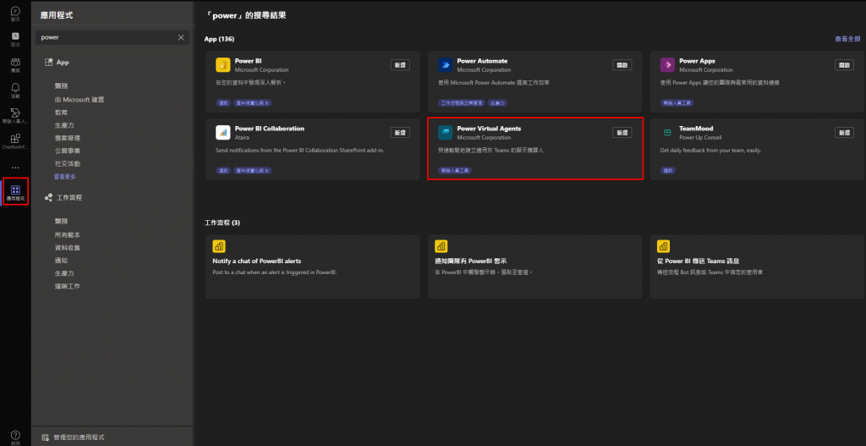This screenshot has height=446, width=866.
Task: Show more apps via the ellipsis icon
Action: click(15, 168)
